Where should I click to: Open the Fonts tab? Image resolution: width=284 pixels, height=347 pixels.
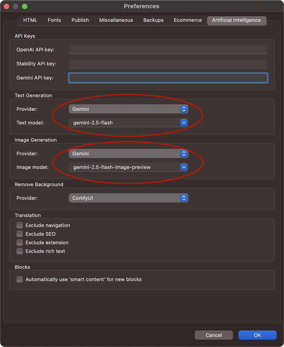[x=54, y=20]
